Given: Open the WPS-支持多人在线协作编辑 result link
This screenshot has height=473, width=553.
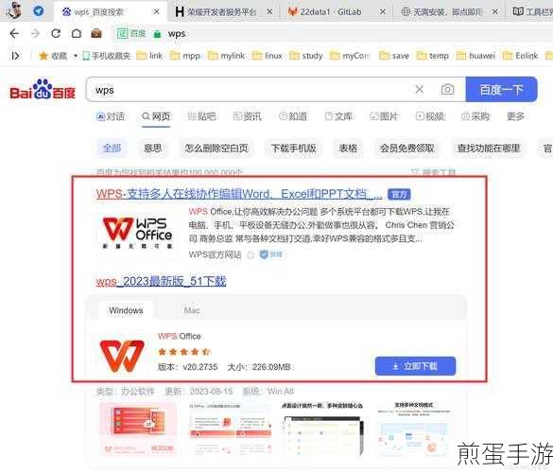Looking at the screenshot, I should [x=239, y=194].
